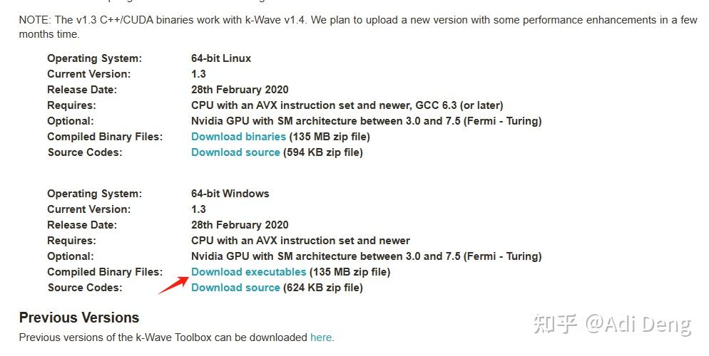This screenshot has height=356, width=709.
Task: Click the Previous Versions heading
Action: tap(79, 318)
